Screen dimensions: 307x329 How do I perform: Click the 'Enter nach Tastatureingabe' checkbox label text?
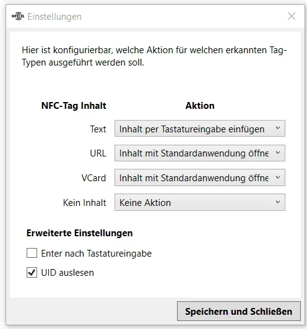click(97, 254)
